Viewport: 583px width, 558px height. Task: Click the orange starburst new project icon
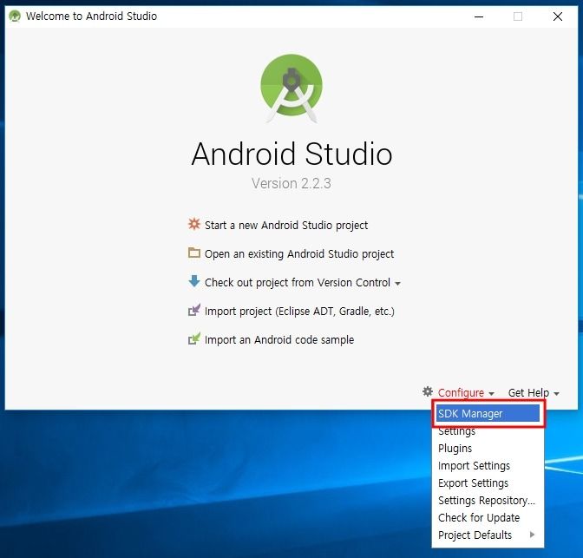[193, 224]
